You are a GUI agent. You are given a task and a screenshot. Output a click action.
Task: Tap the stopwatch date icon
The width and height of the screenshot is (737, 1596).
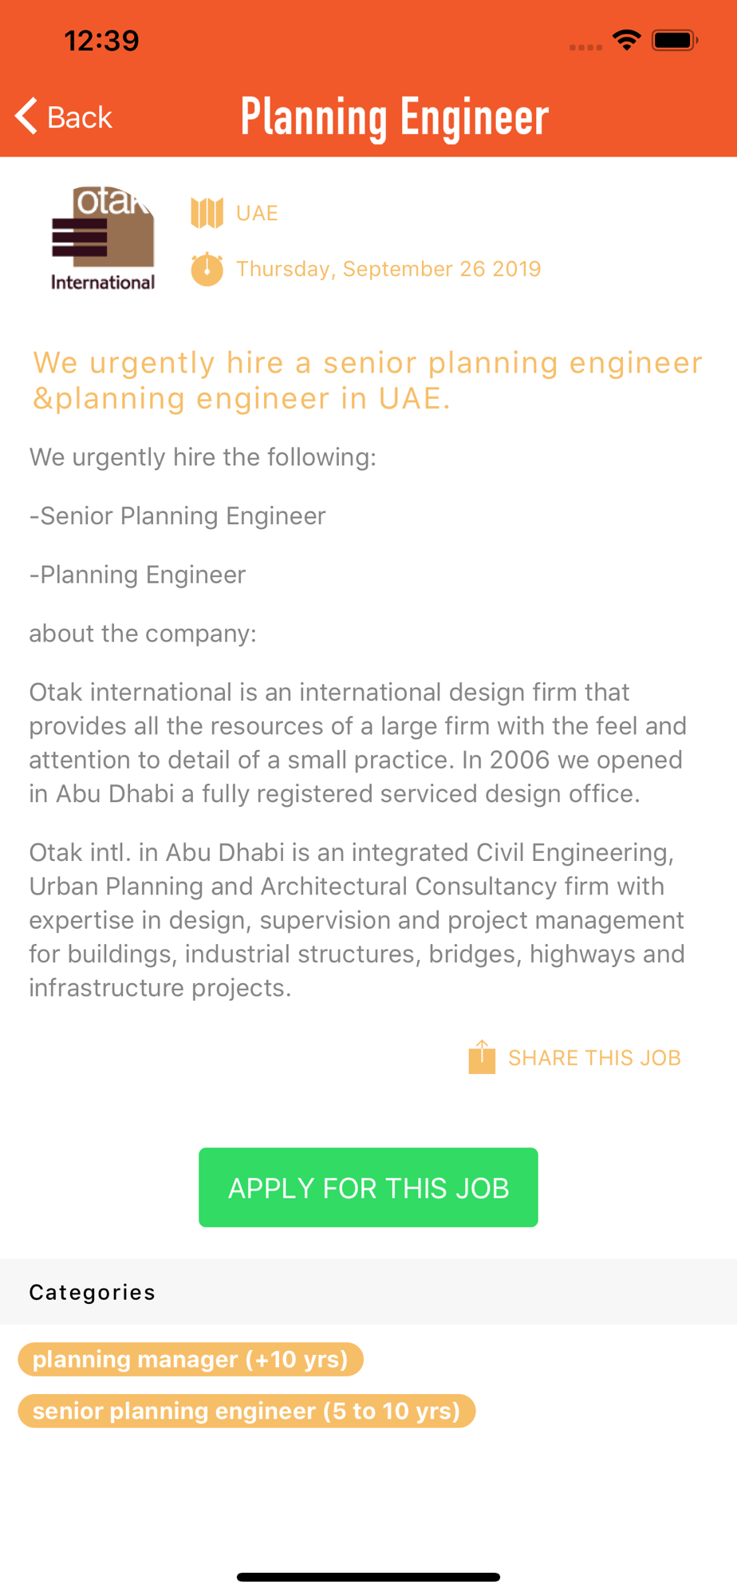(x=207, y=269)
